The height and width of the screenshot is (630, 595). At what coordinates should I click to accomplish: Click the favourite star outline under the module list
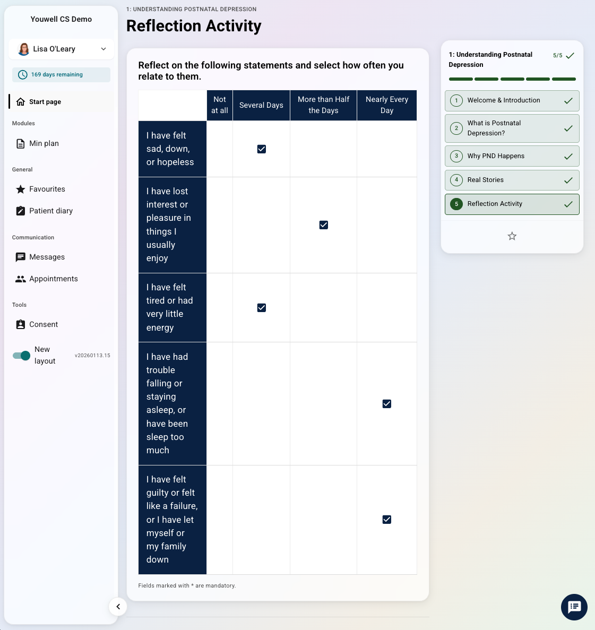pyautogui.click(x=512, y=236)
